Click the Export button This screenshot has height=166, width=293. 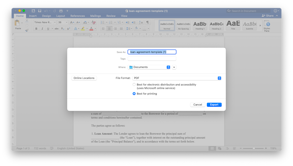214,105
